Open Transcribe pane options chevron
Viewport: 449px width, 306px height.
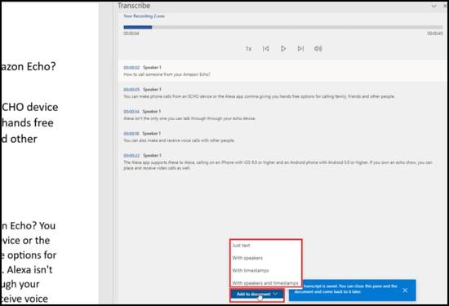433,6
